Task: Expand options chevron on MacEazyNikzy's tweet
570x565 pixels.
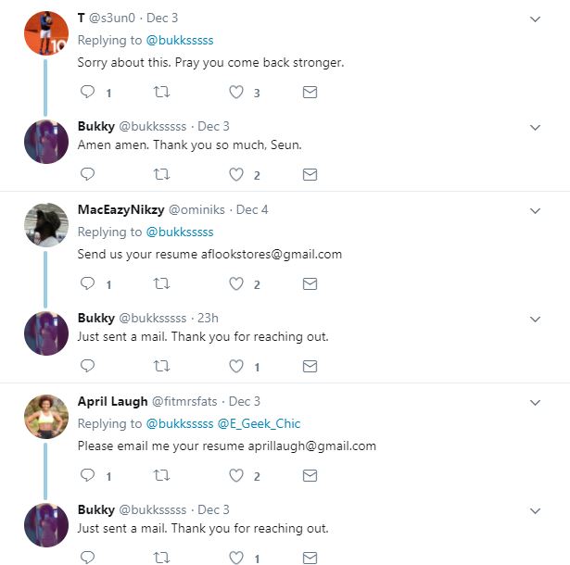Action: [535, 210]
